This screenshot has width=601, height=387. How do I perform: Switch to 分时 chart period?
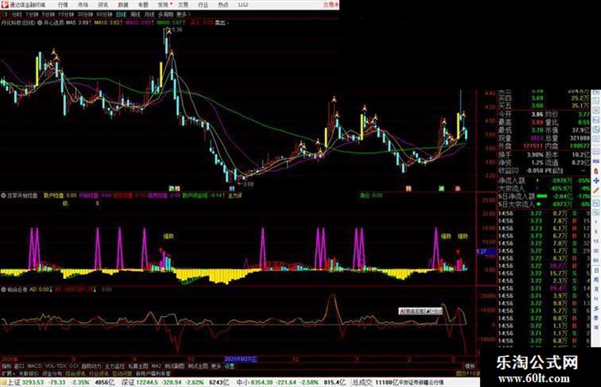16,14
